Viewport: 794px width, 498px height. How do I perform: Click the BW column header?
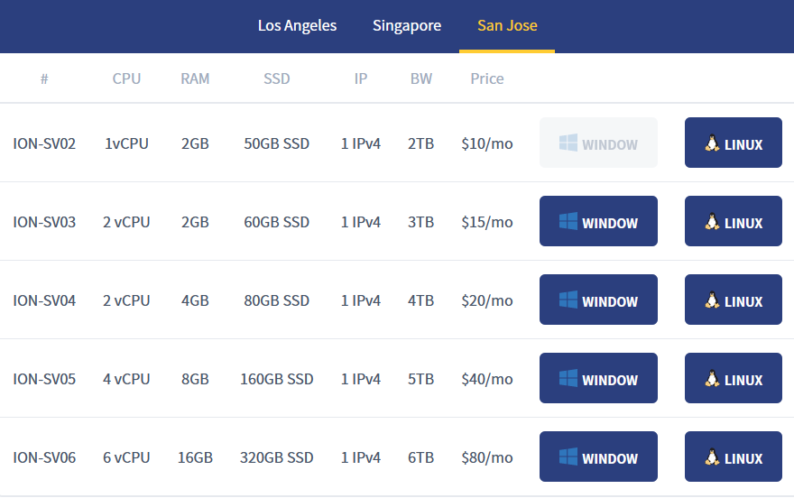[x=420, y=78]
